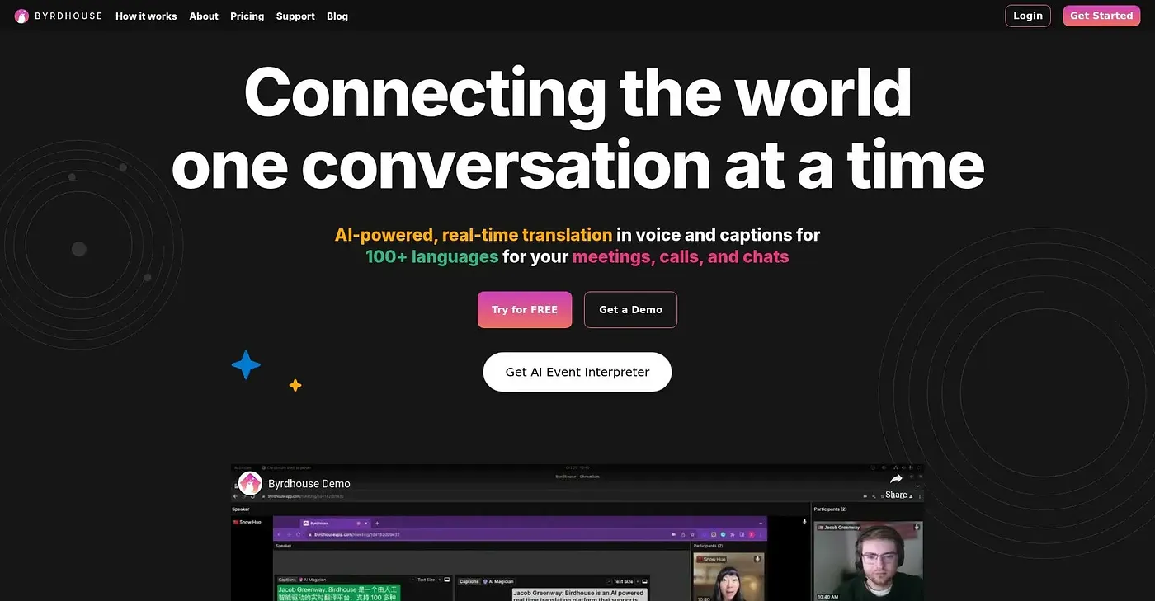Click the Byrdhouse bird logo icon

[21, 16]
